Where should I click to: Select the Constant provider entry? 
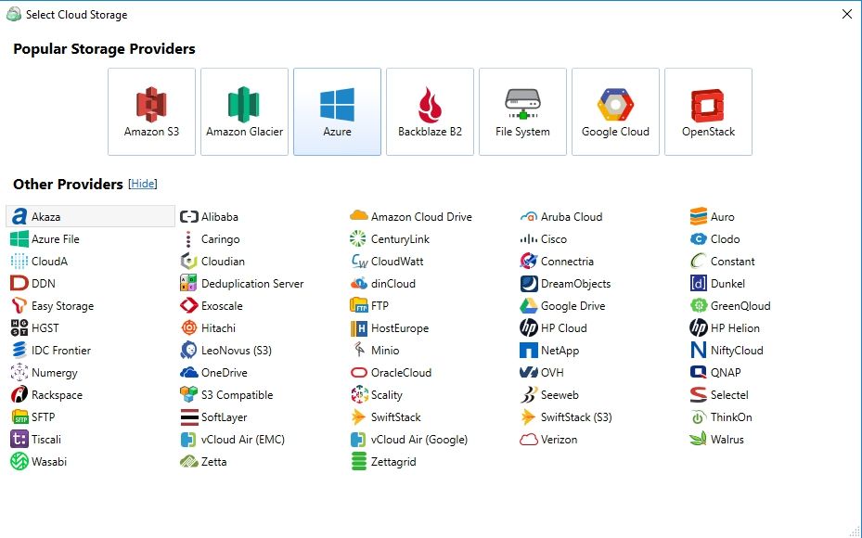722,261
